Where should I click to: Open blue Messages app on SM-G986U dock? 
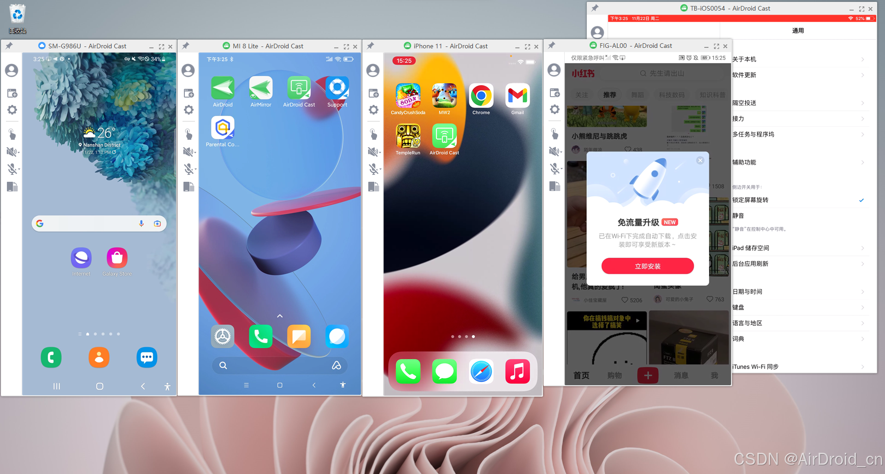click(x=147, y=358)
